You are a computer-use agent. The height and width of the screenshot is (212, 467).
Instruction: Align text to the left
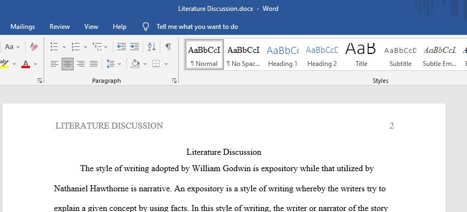coord(54,64)
